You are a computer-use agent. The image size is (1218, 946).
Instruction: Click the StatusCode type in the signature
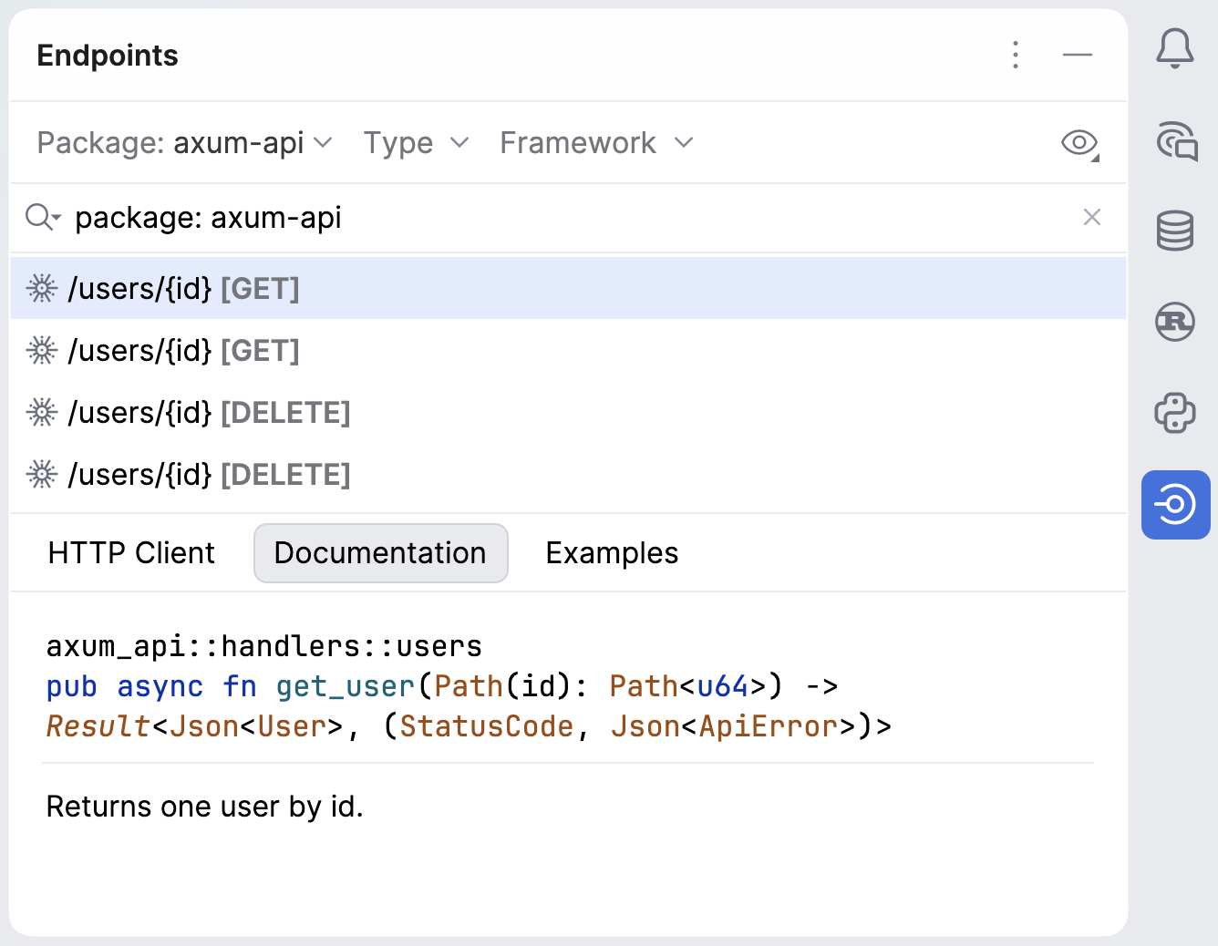[487, 726]
